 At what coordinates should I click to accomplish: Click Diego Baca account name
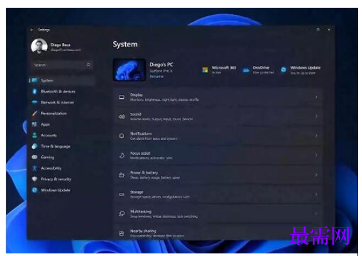(60, 44)
